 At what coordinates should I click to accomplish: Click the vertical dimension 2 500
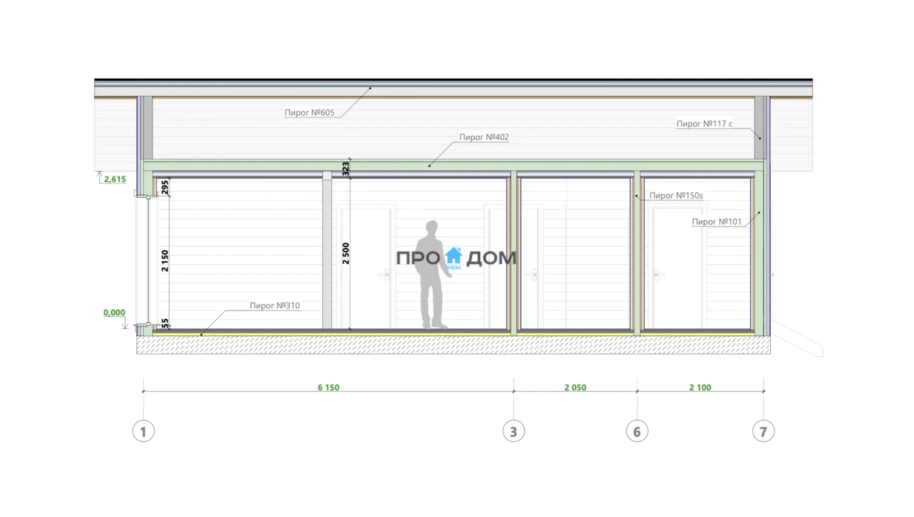[x=346, y=253]
